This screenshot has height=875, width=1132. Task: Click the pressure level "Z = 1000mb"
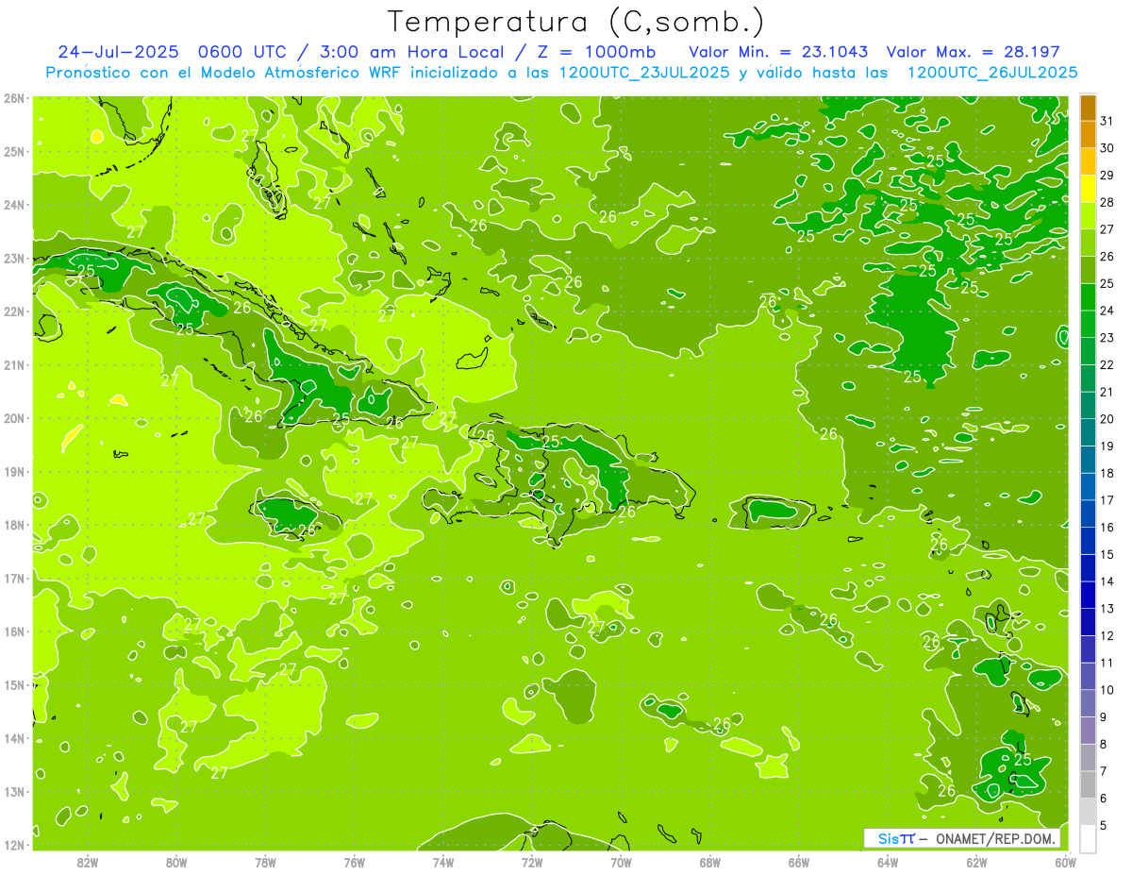tap(596, 52)
